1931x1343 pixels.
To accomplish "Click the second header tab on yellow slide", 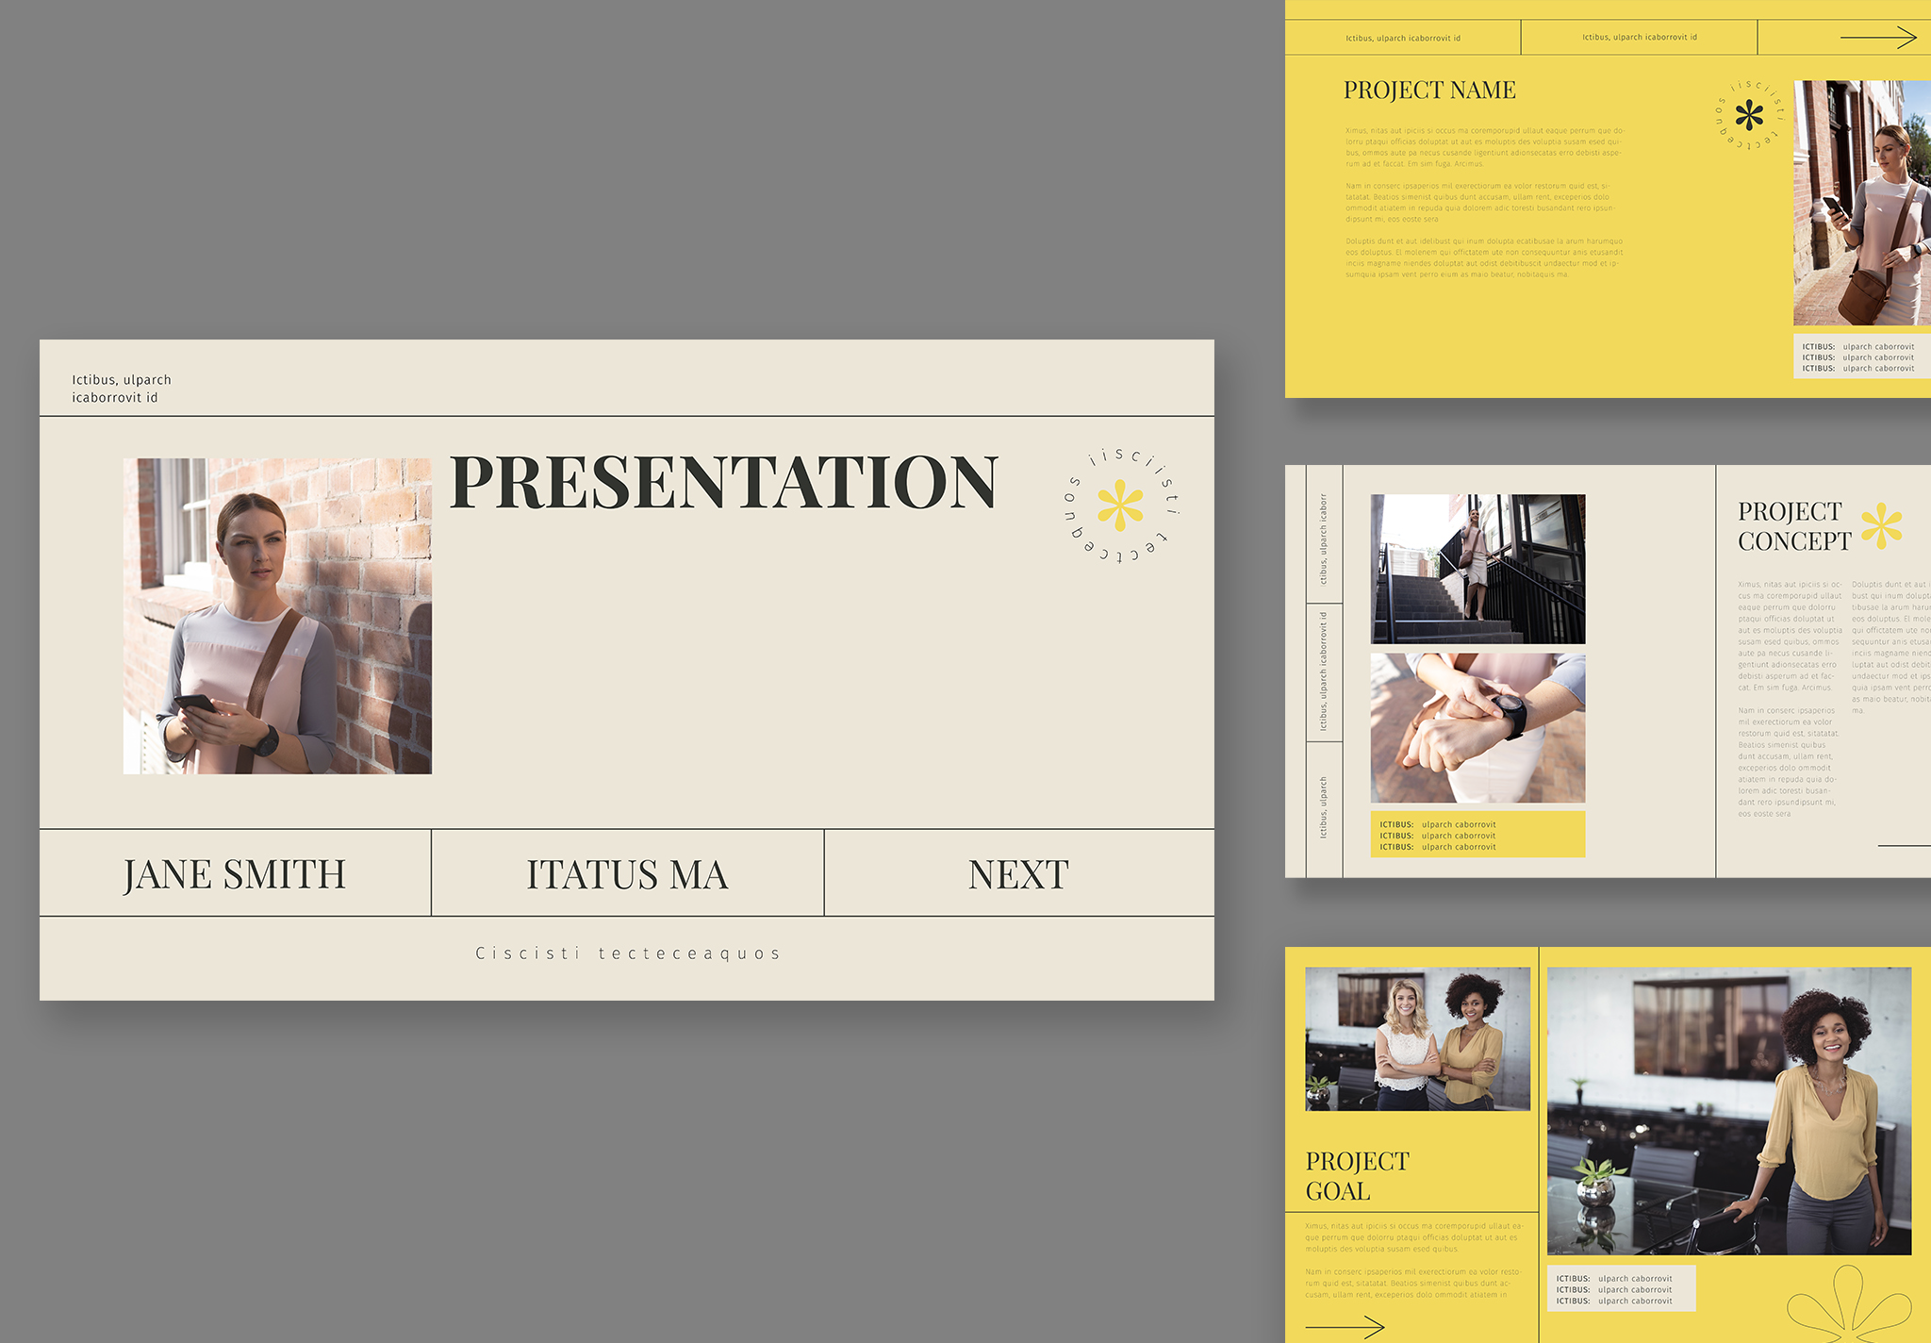I will pyautogui.click(x=1639, y=38).
